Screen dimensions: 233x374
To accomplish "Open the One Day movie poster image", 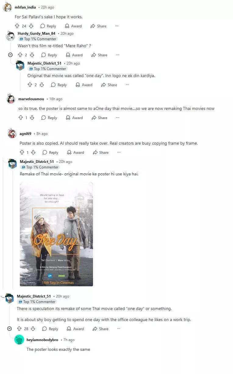I will pos(56,234).
